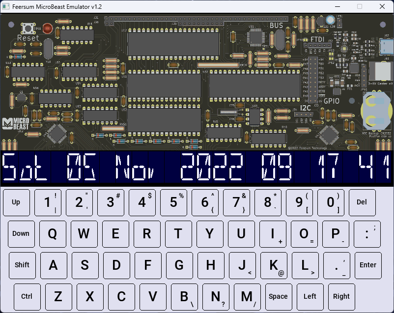Tap the 3 key with hash symbol

pyautogui.click(x=111, y=202)
